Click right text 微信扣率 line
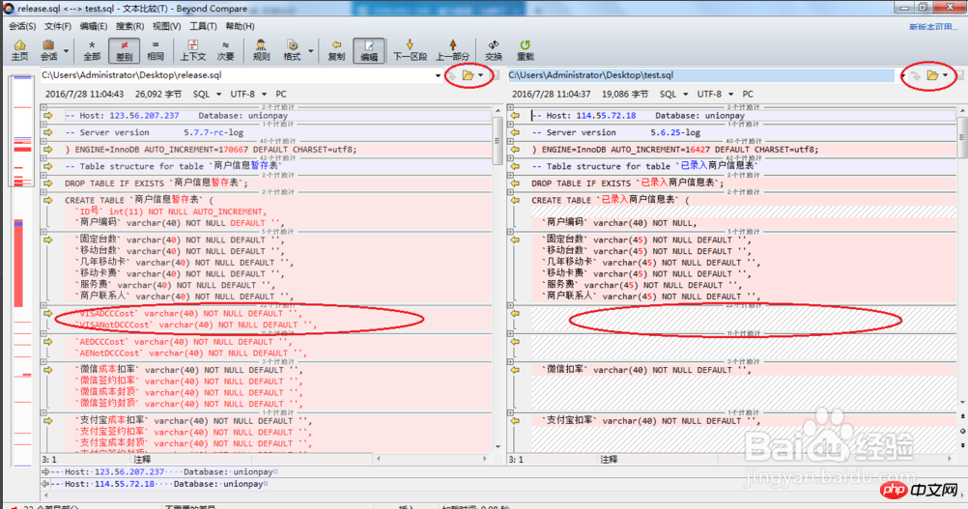The height and width of the screenshot is (509, 968). 645,370
